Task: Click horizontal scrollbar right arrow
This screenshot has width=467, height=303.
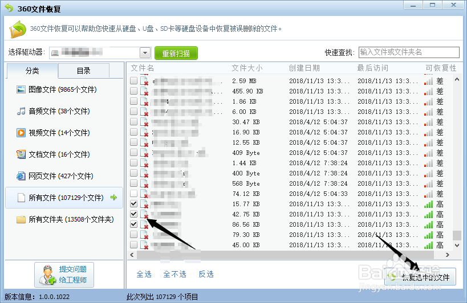Action: tap(448, 255)
